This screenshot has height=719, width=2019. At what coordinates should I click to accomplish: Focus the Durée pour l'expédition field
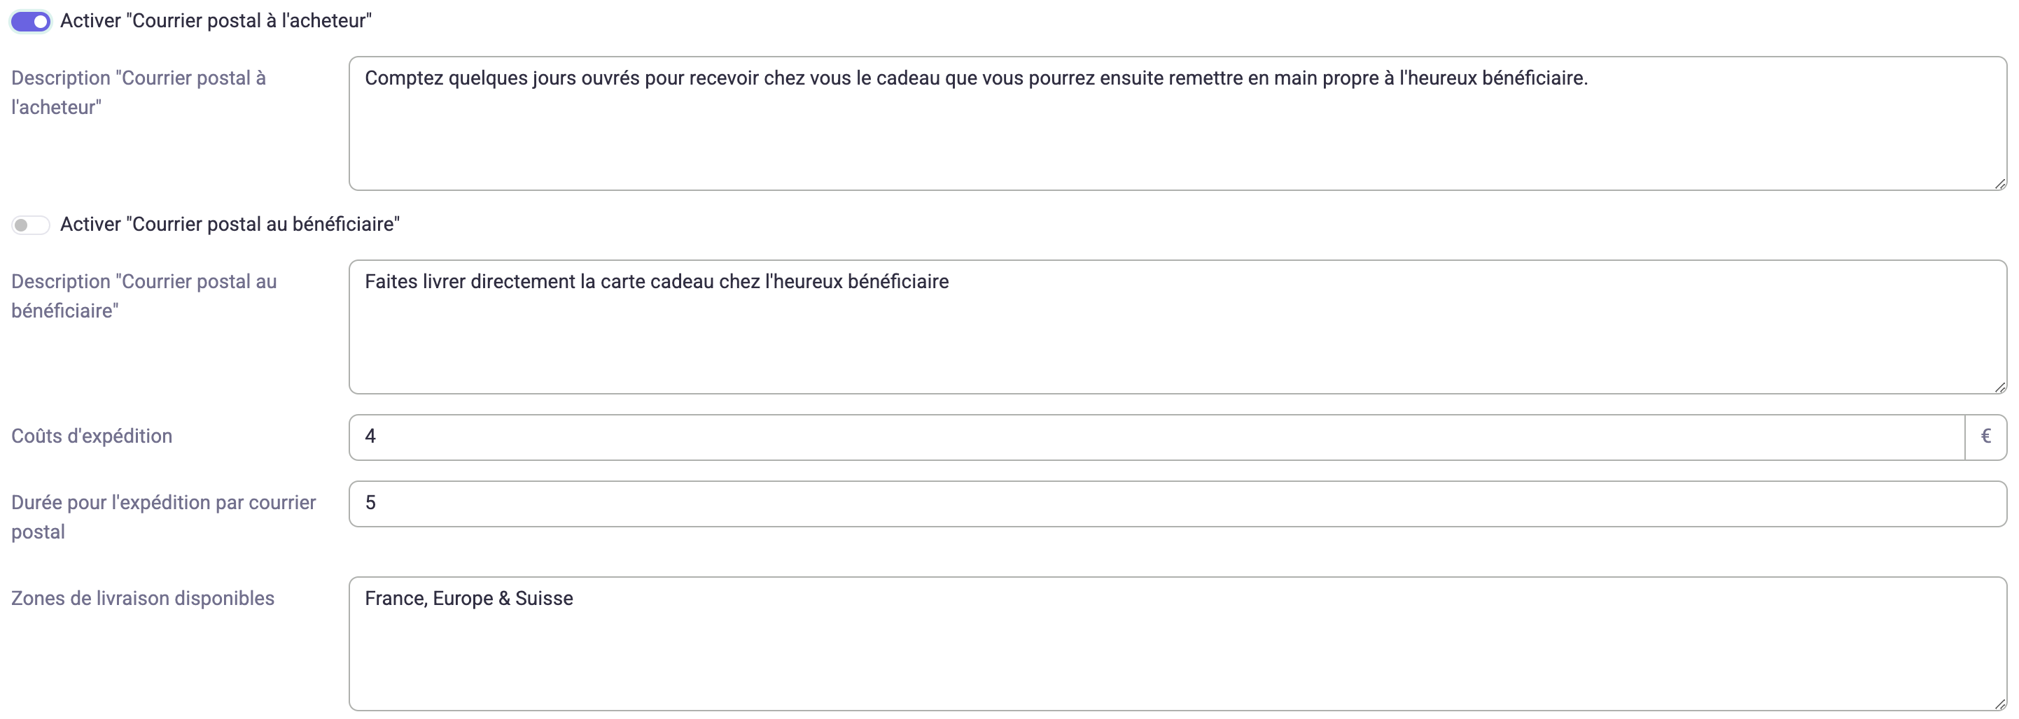point(1178,504)
